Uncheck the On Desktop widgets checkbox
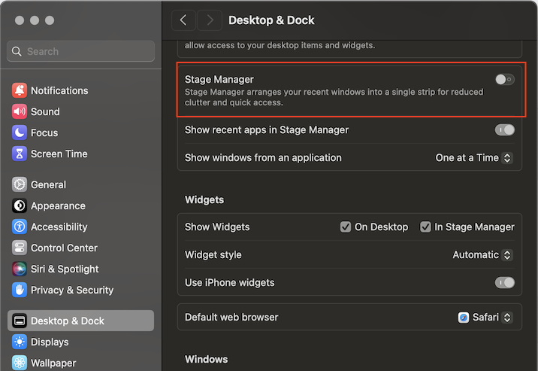The height and width of the screenshot is (371, 538). (x=346, y=227)
